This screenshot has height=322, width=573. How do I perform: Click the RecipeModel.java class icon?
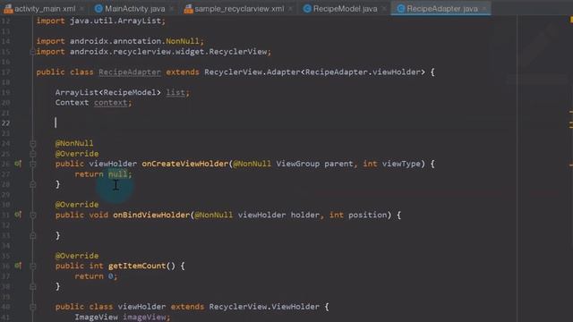pos(307,8)
